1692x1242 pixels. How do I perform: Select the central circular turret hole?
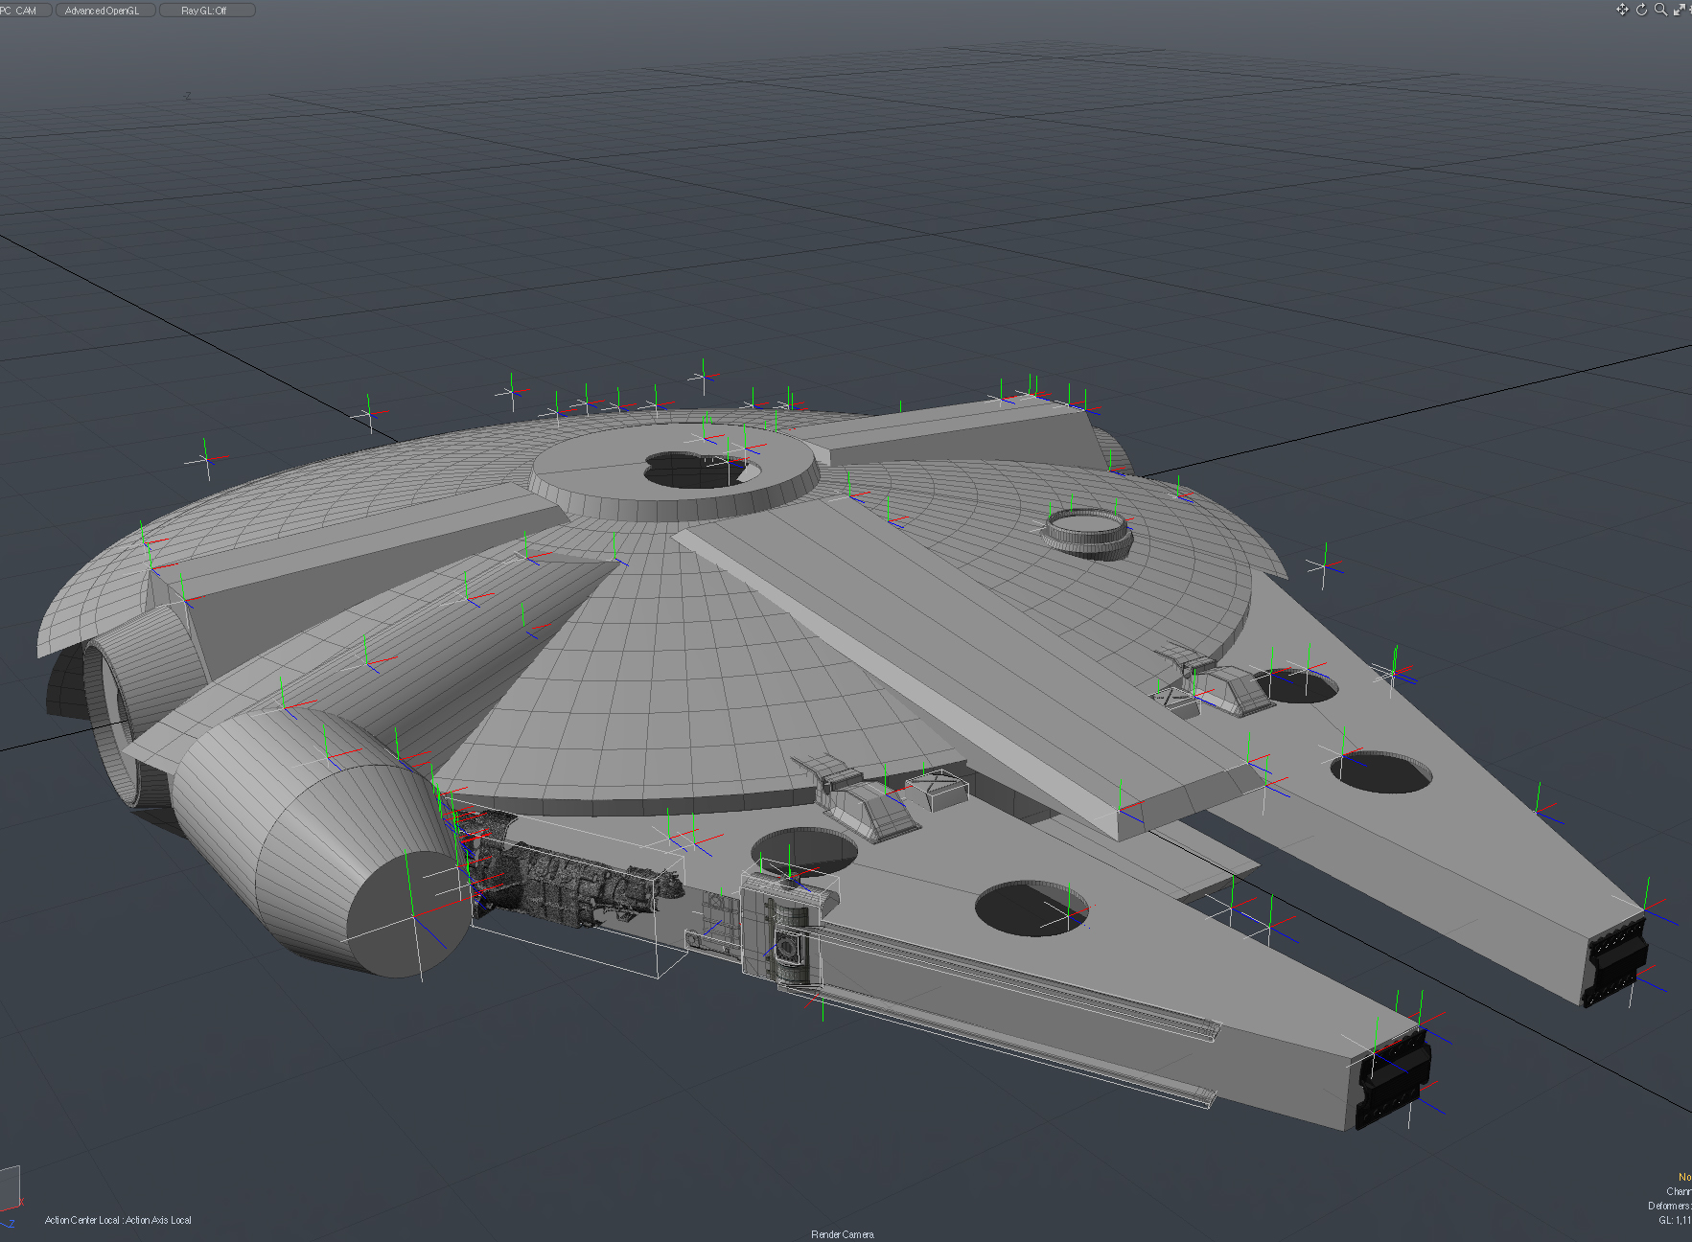tap(701, 469)
